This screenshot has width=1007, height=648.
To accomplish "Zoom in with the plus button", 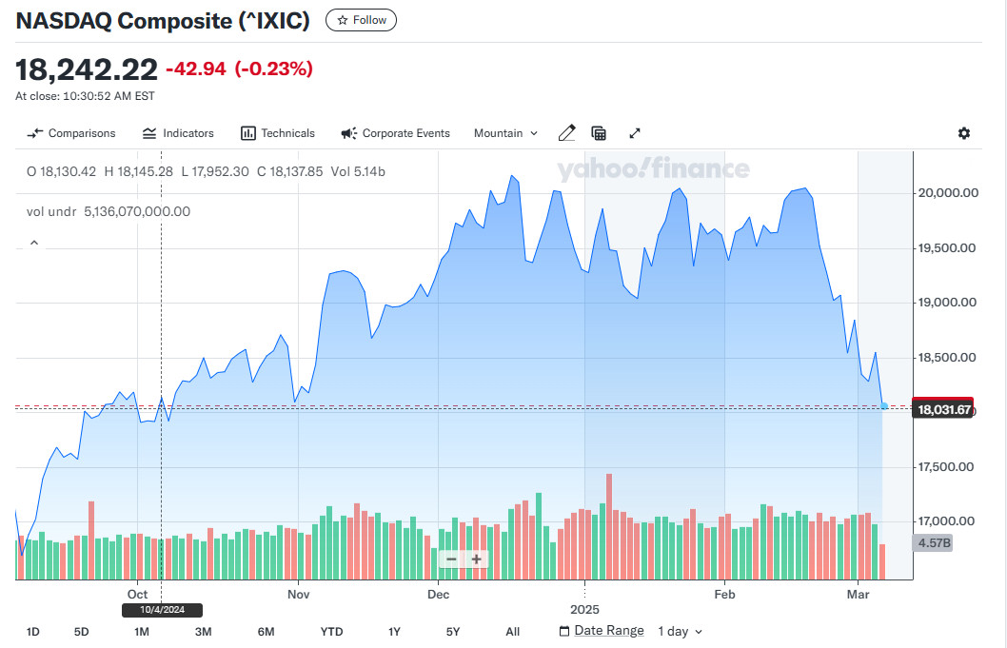I will coord(477,560).
